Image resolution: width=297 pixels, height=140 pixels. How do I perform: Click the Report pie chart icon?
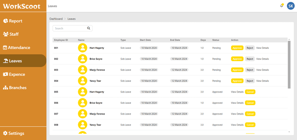click(x=5, y=21)
